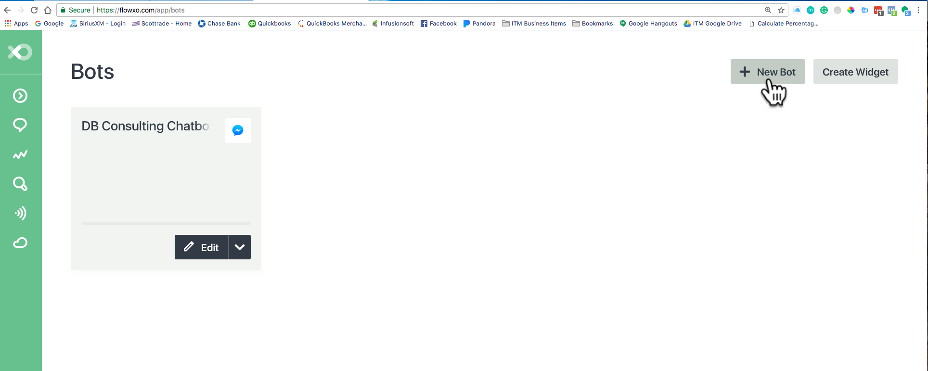Click the Bots page heading
This screenshot has width=928, height=371.
coord(92,72)
